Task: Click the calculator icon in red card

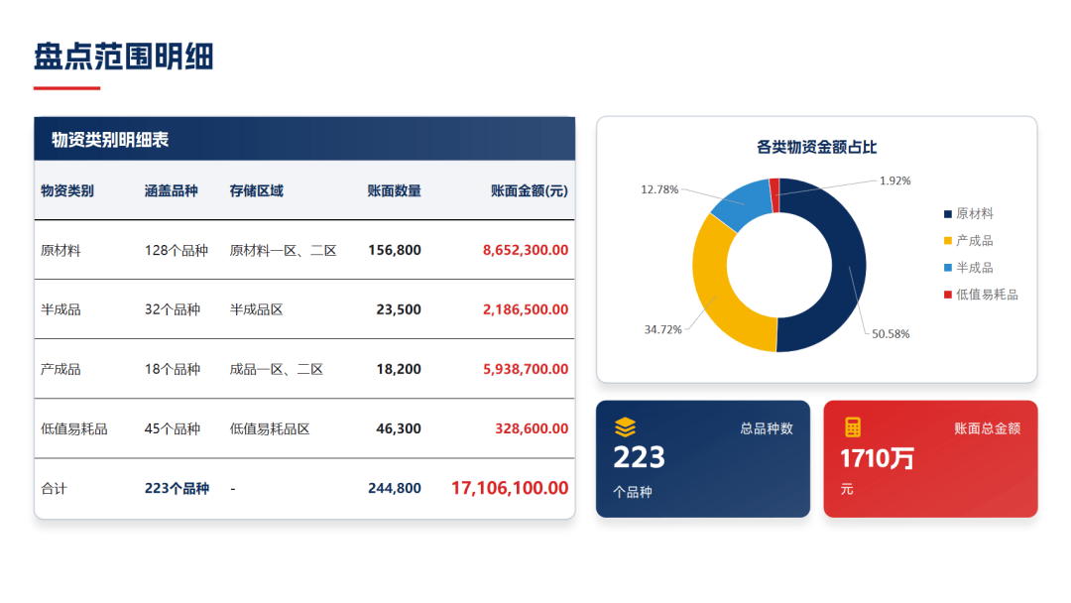Action: pos(853,427)
